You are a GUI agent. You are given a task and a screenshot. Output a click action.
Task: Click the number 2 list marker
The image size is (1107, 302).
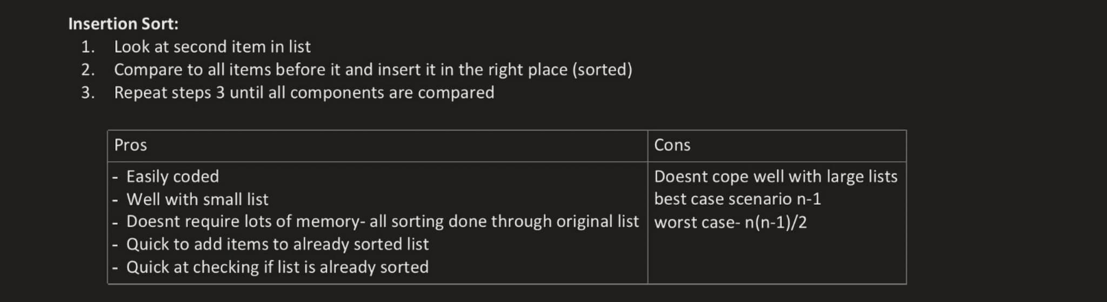tap(88, 70)
